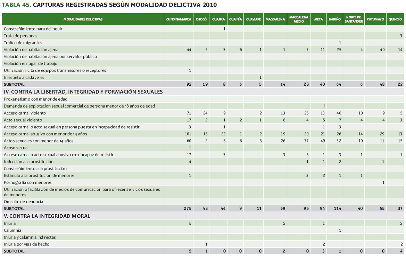
Task: Click section heading 'V. CONTRA LA INTEGRIDAD MORAL'
Action: coord(47,216)
